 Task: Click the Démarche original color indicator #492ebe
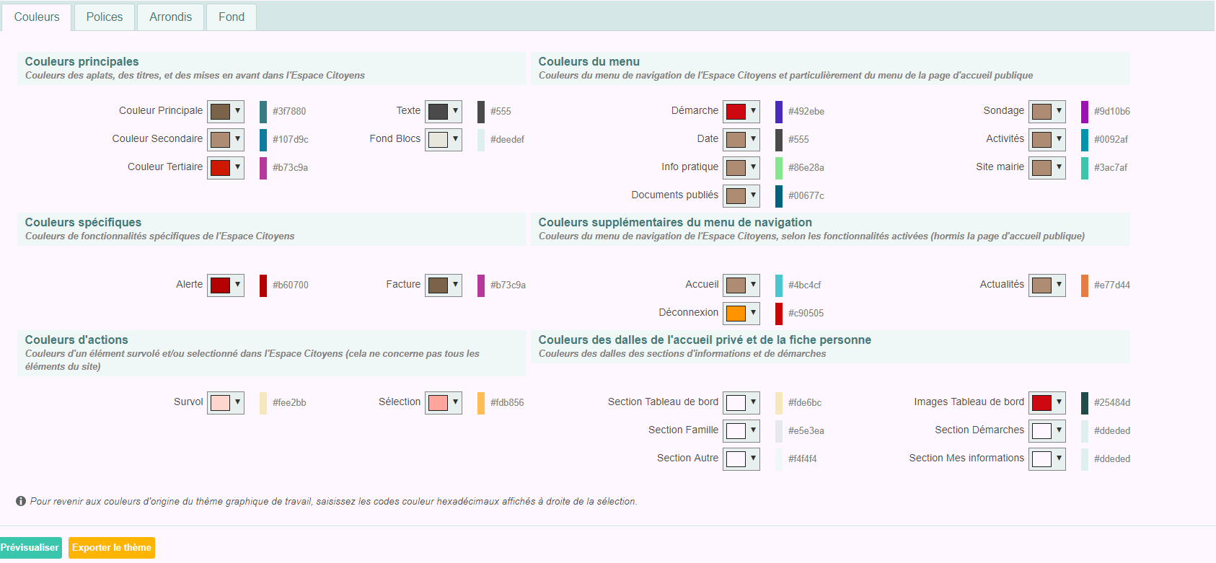[779, 111]
